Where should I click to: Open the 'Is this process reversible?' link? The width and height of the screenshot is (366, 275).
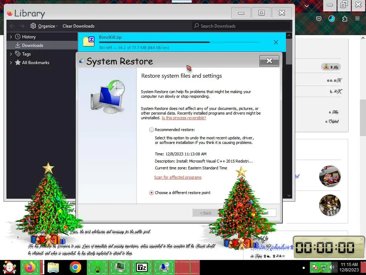184,118
